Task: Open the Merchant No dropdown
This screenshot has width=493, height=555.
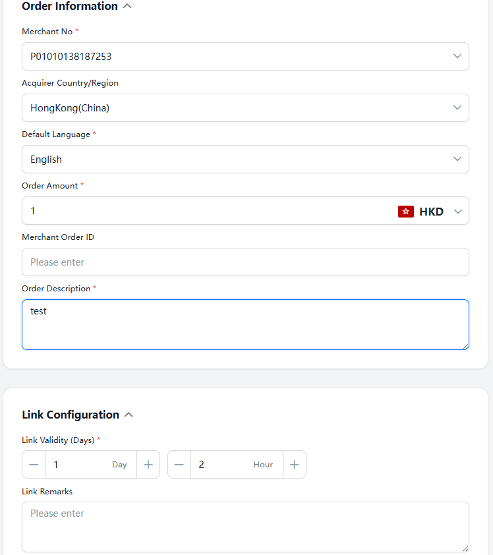Action: [457, 57]
